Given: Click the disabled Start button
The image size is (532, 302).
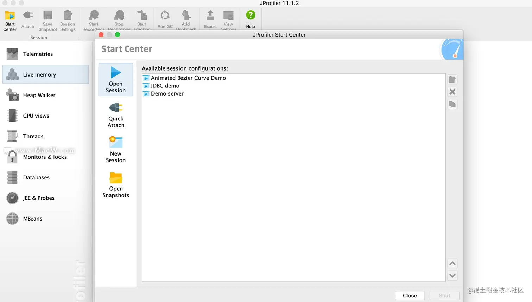Looking at the screenshot, I should [444, 296].
